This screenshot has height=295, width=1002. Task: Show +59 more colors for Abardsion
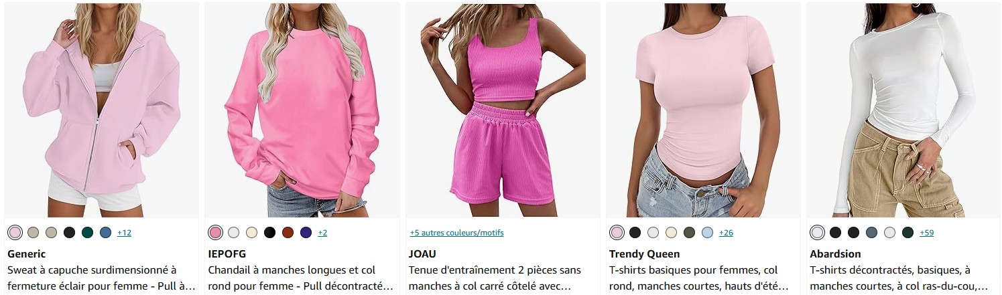(x=927, y=233)
